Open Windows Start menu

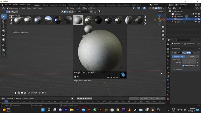pos(43,110)
